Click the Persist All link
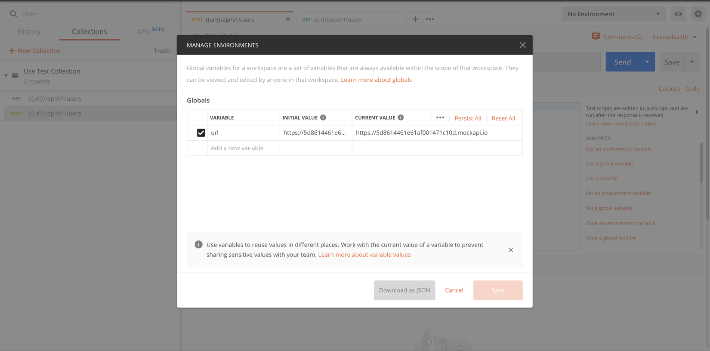 coord(468,118)
